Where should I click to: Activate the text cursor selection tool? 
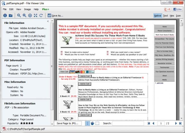click(88, 123)
